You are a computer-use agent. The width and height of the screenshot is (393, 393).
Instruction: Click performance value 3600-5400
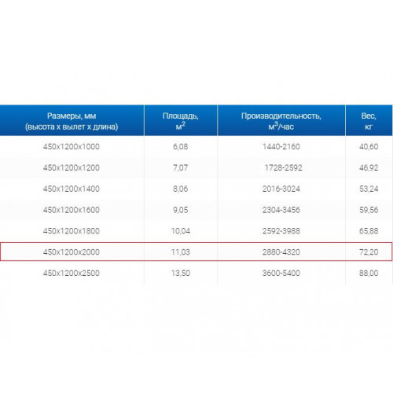click(x=281, y=273)
